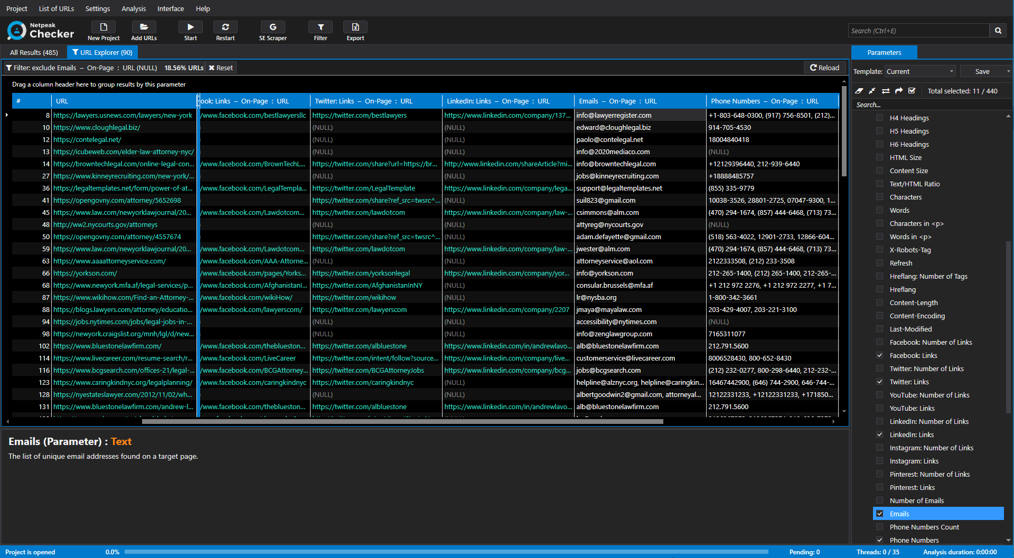Image resolution: width=1014 pixels, height=558 pixels.
Task: Check the Instagram: Links parameter
Action: [x=880, y=461]
